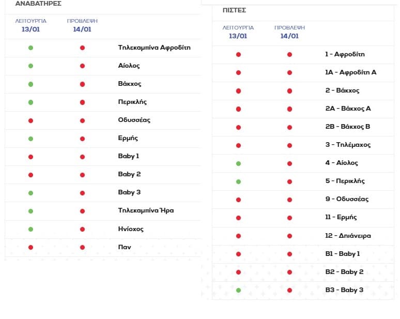400x319 pixels.
Task: Click red 13/01 status dot for Παν lift
Action: 30,248
